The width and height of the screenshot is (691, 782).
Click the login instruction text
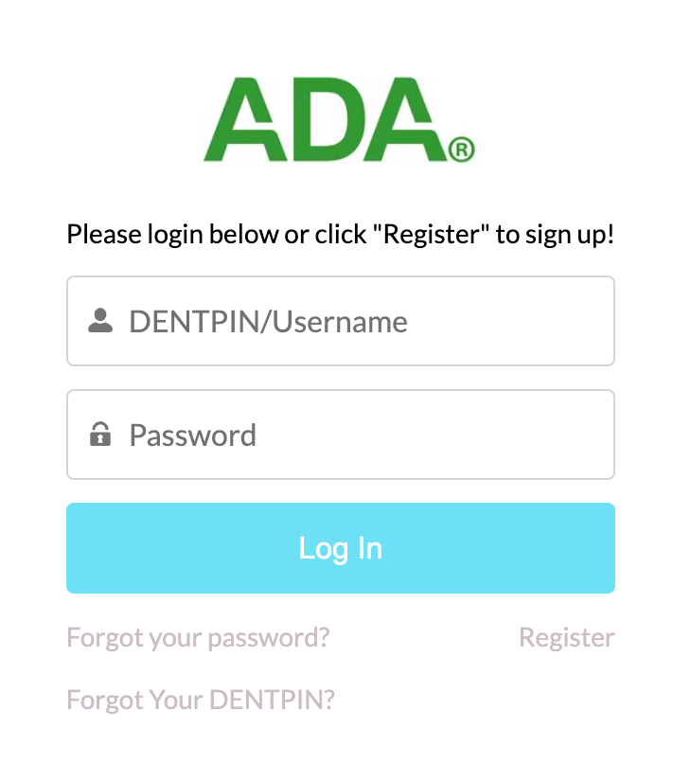point(341,234)
